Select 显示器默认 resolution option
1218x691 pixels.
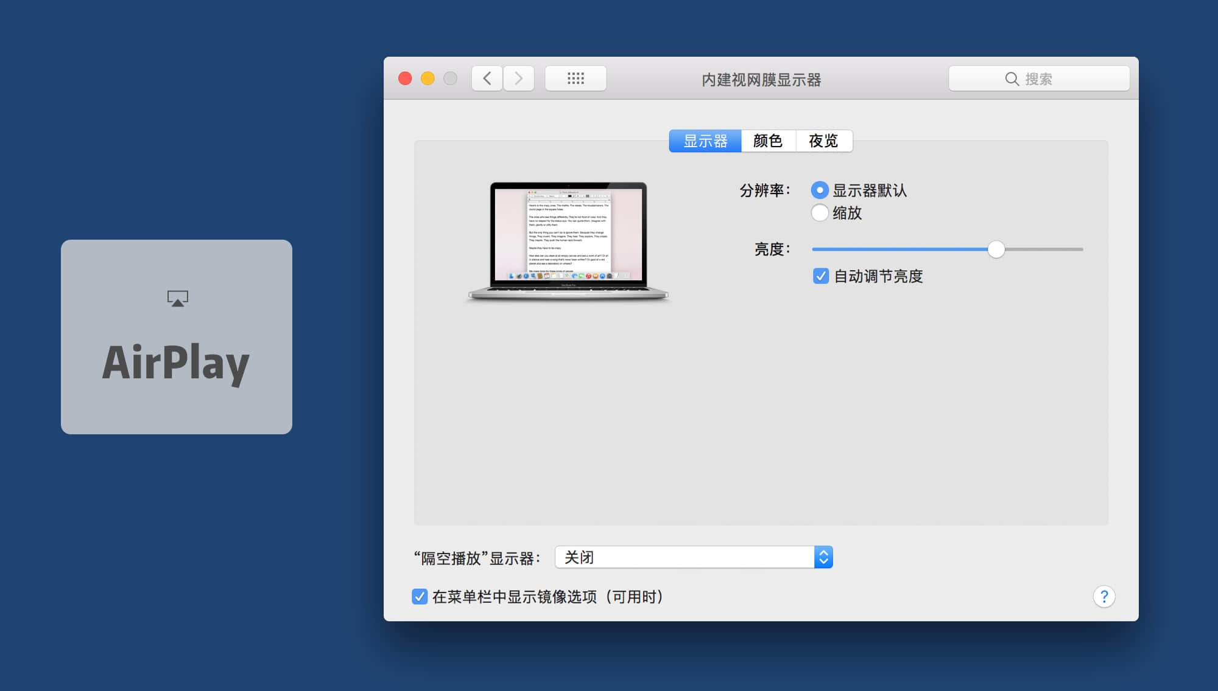pyautogui.click(x=820, y=190)
